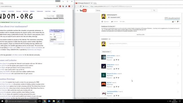Click the Check out our app link

[15, 22]
